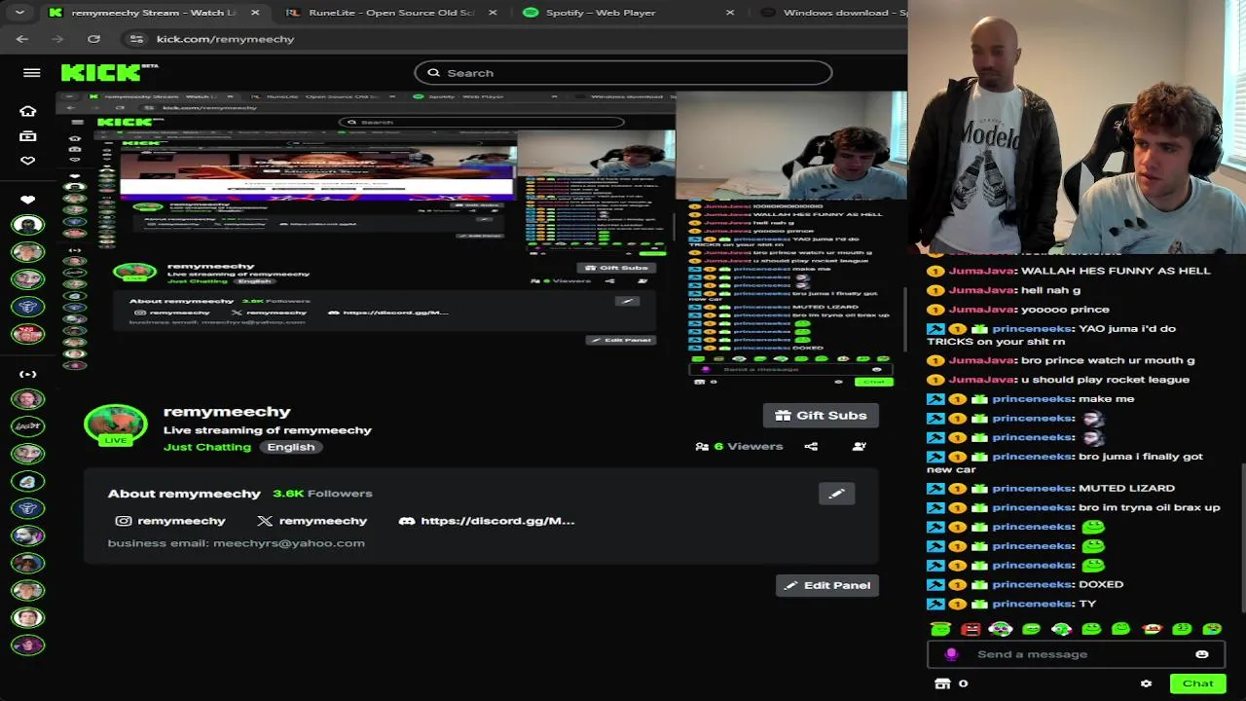Open the browser tab list dropdown
Screen dimensions: 1246x701
click(x=19, y=13)
